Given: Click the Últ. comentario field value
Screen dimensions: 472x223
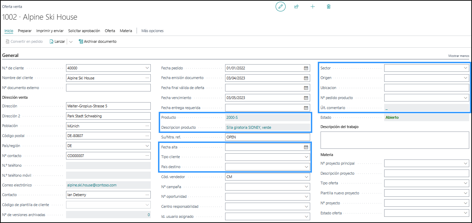Looking at the screenshot, I should click(427, 108).
